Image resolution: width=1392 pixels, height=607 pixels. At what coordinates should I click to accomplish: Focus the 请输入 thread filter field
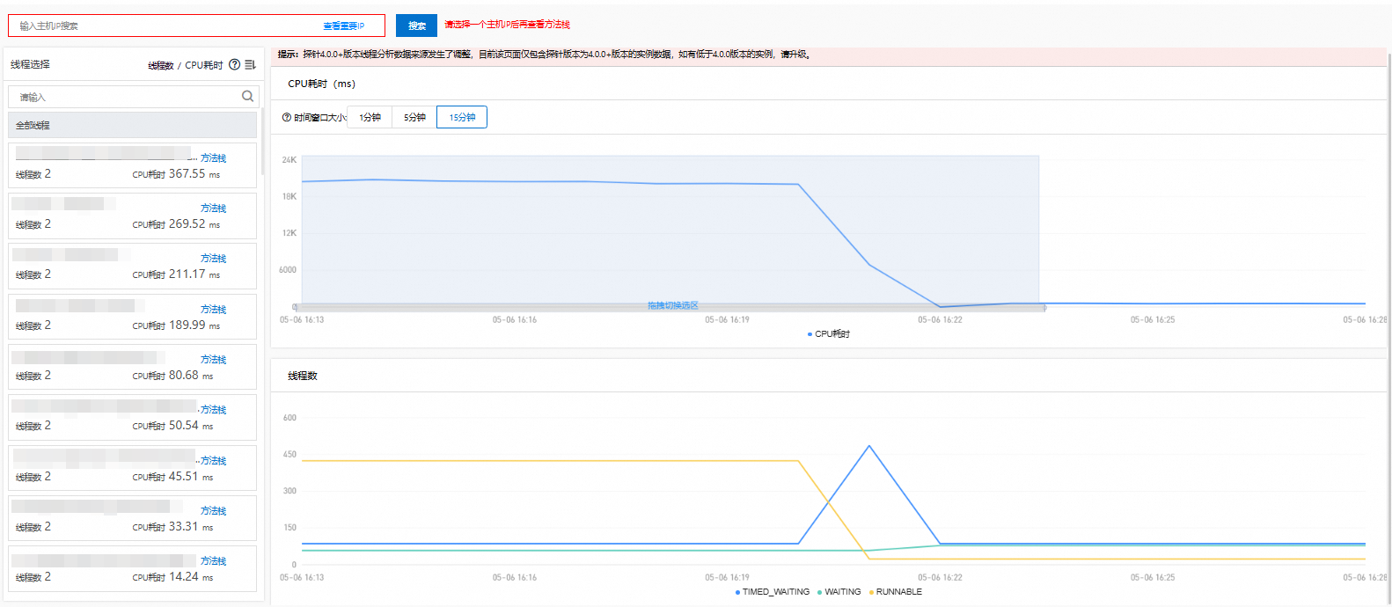pos(134,97)
